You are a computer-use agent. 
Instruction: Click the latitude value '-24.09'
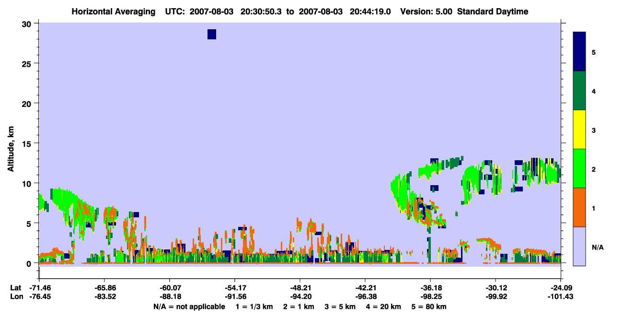[x=560, y=288]
